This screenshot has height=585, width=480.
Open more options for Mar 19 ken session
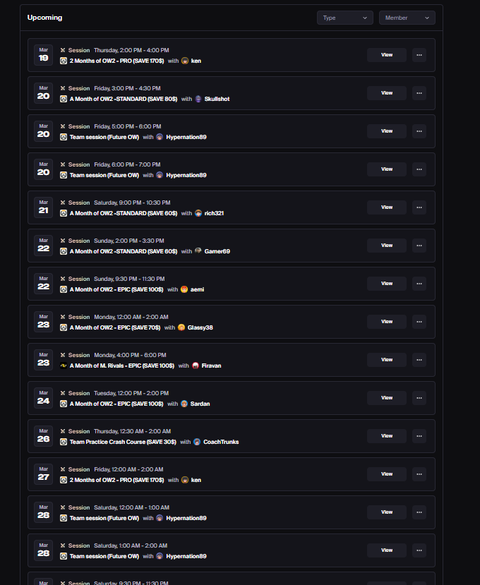pos(419,55)
